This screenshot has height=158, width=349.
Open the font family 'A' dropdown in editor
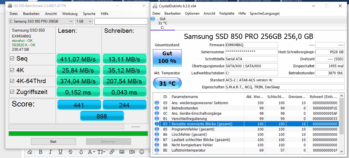(x=92, y=152)
